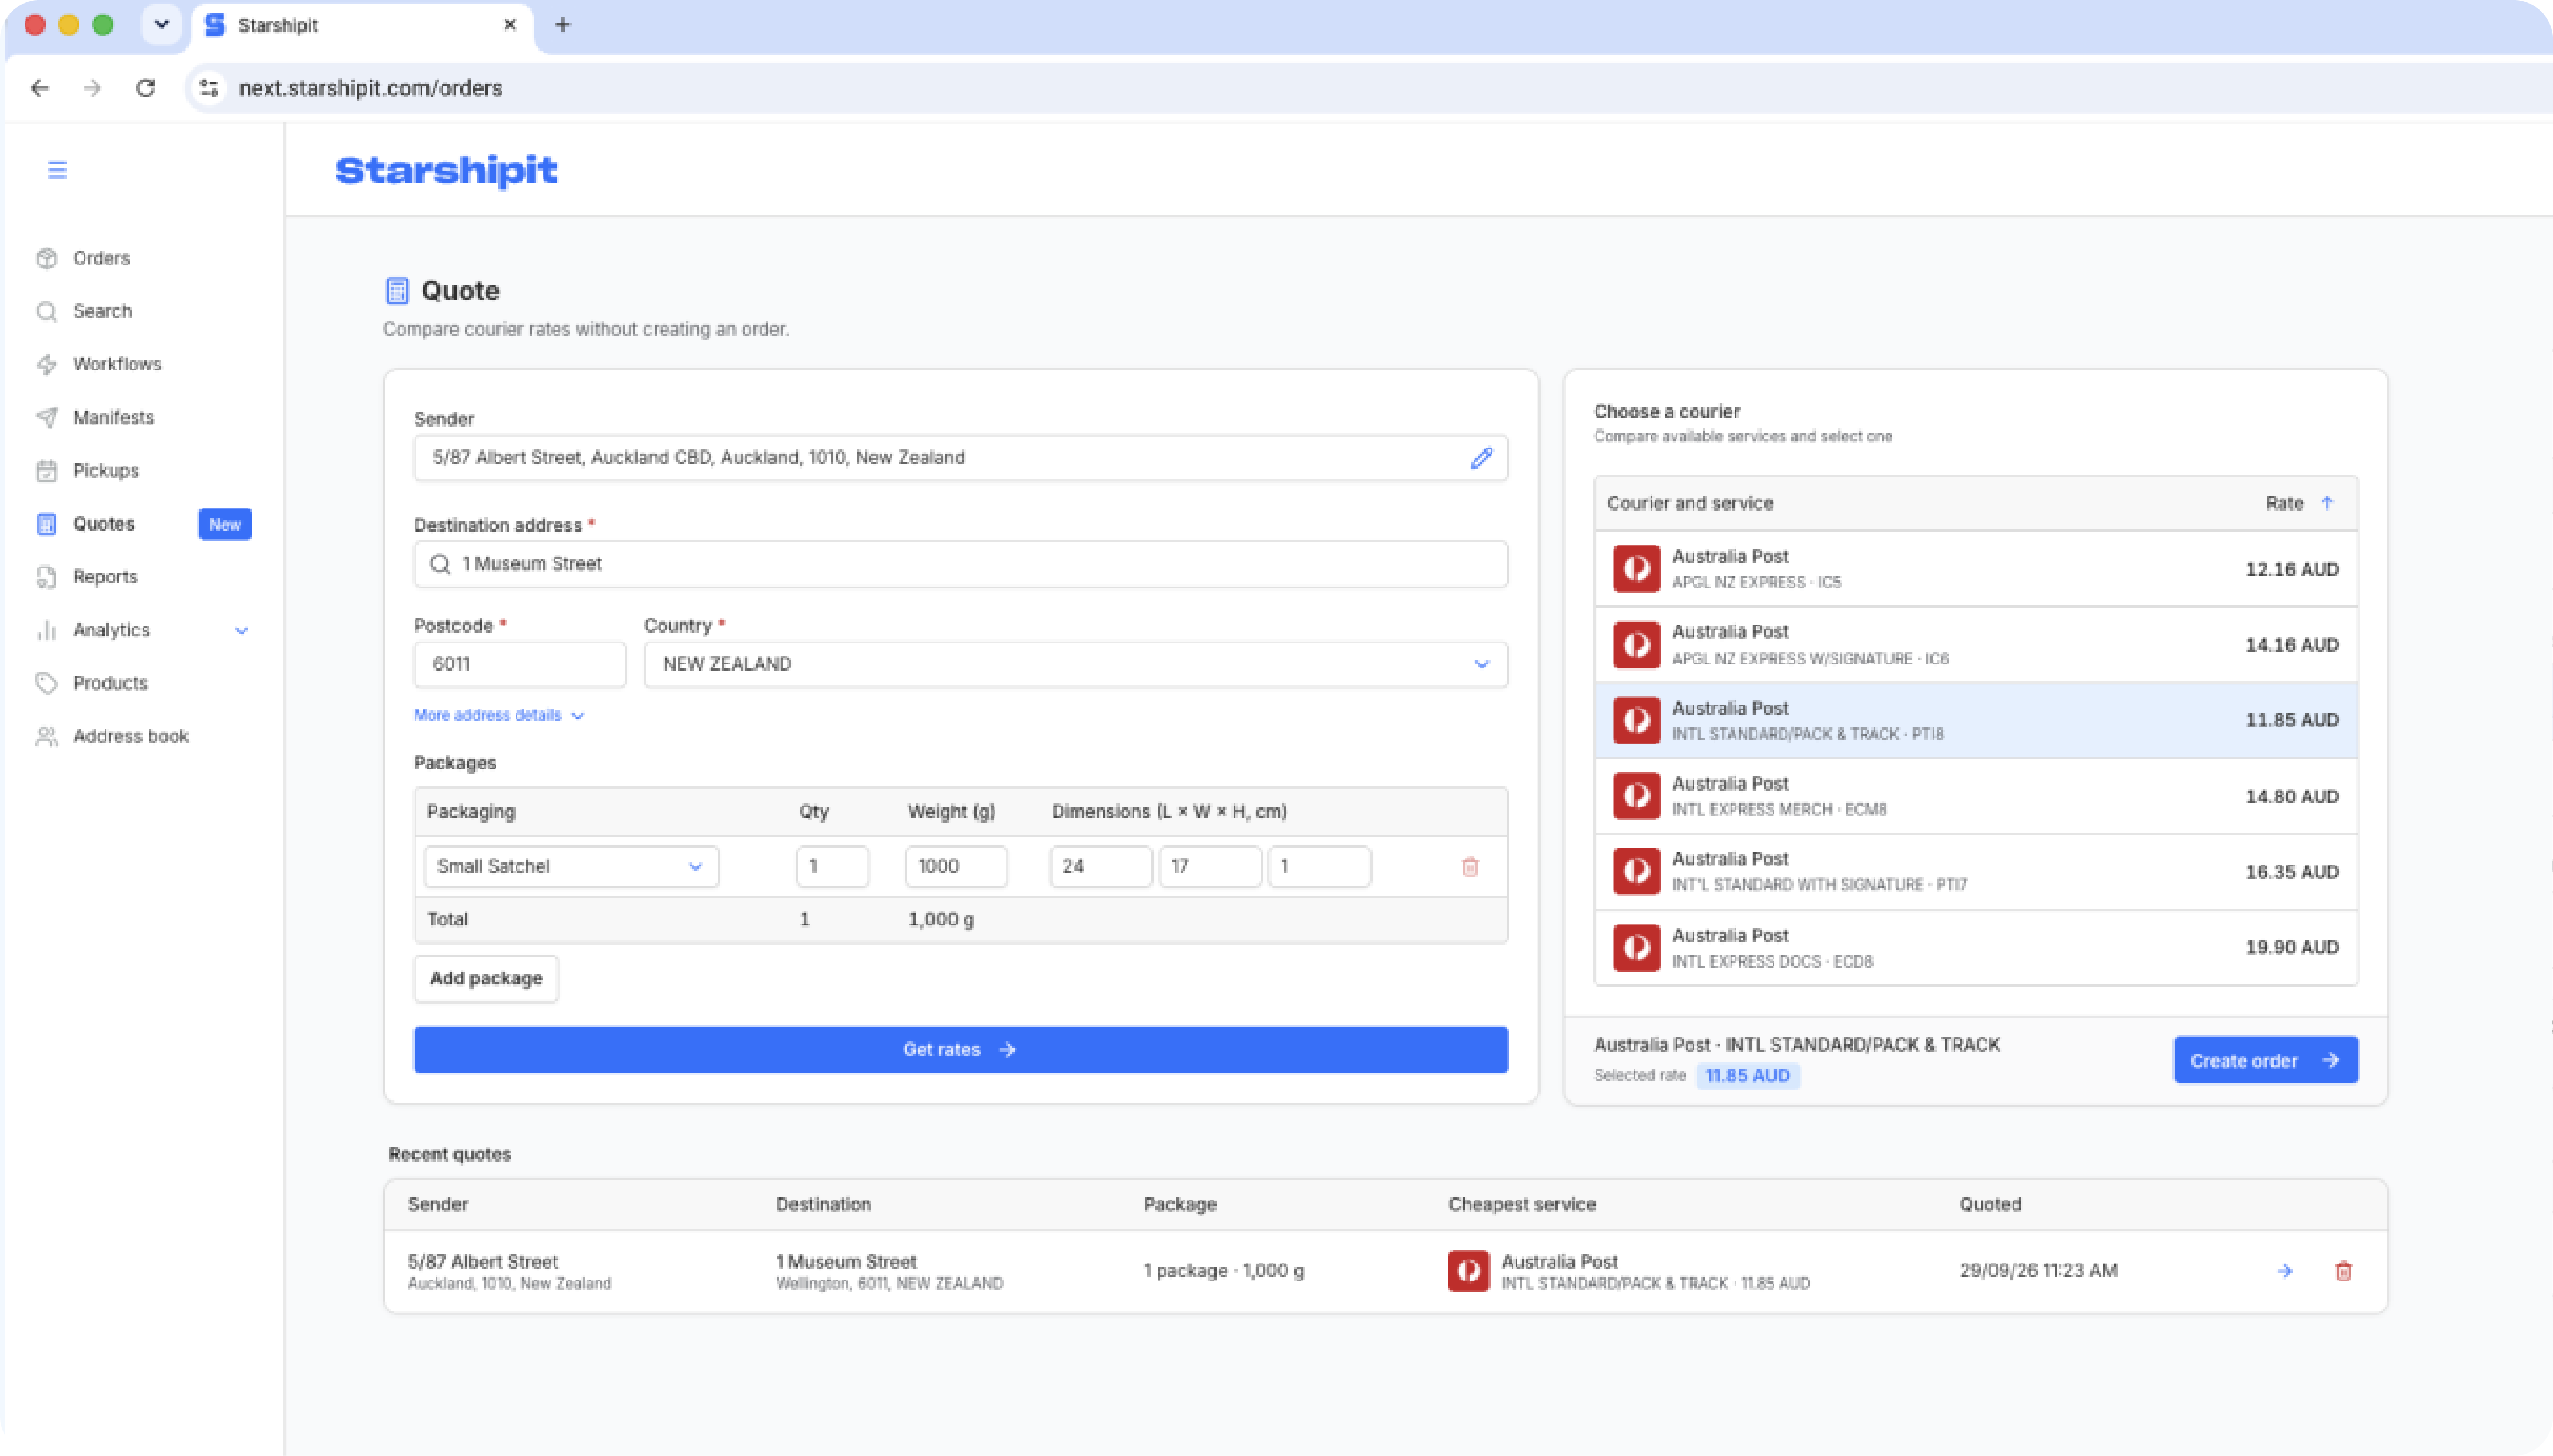Open a new browser tab
Viewport: 2553px width, 1456px height.
pyautogui.click(x=563, y=25)
